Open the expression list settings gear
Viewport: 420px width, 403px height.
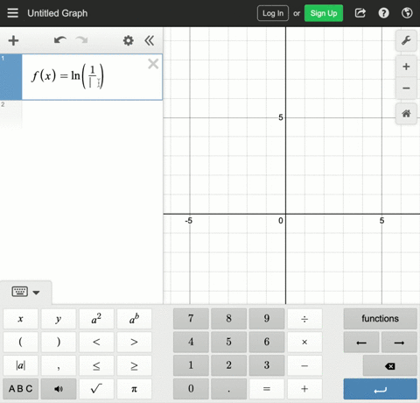(x=129, y=40)
